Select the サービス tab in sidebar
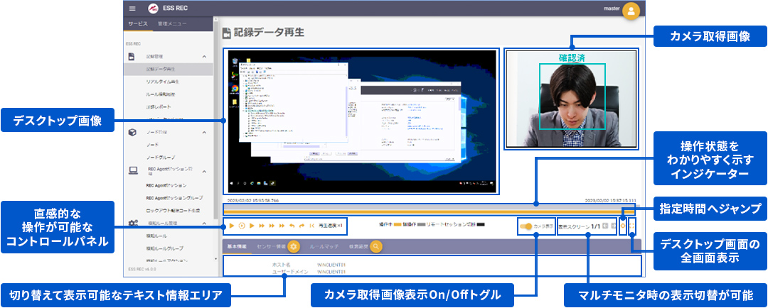 tap(138, 23)
